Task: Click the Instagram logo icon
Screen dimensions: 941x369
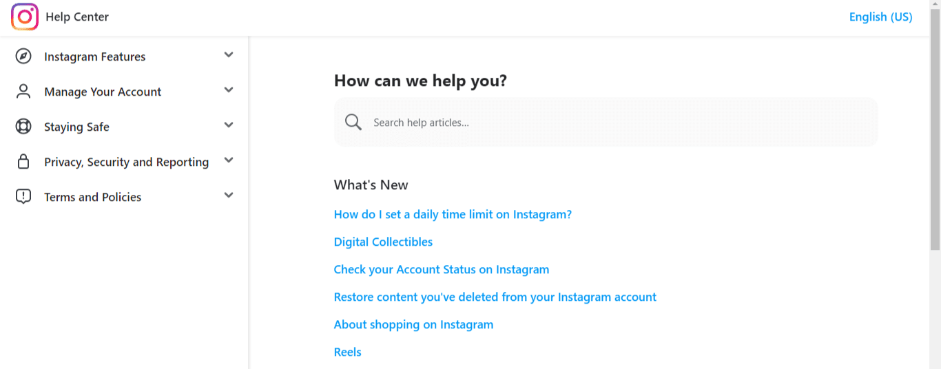Action: coord(25,17)
